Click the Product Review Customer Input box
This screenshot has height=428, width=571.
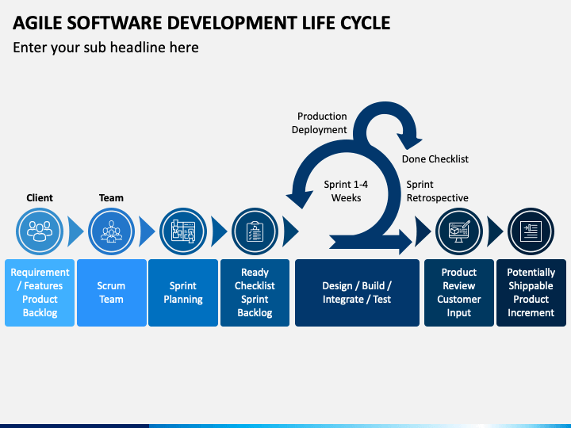[459, 292]
